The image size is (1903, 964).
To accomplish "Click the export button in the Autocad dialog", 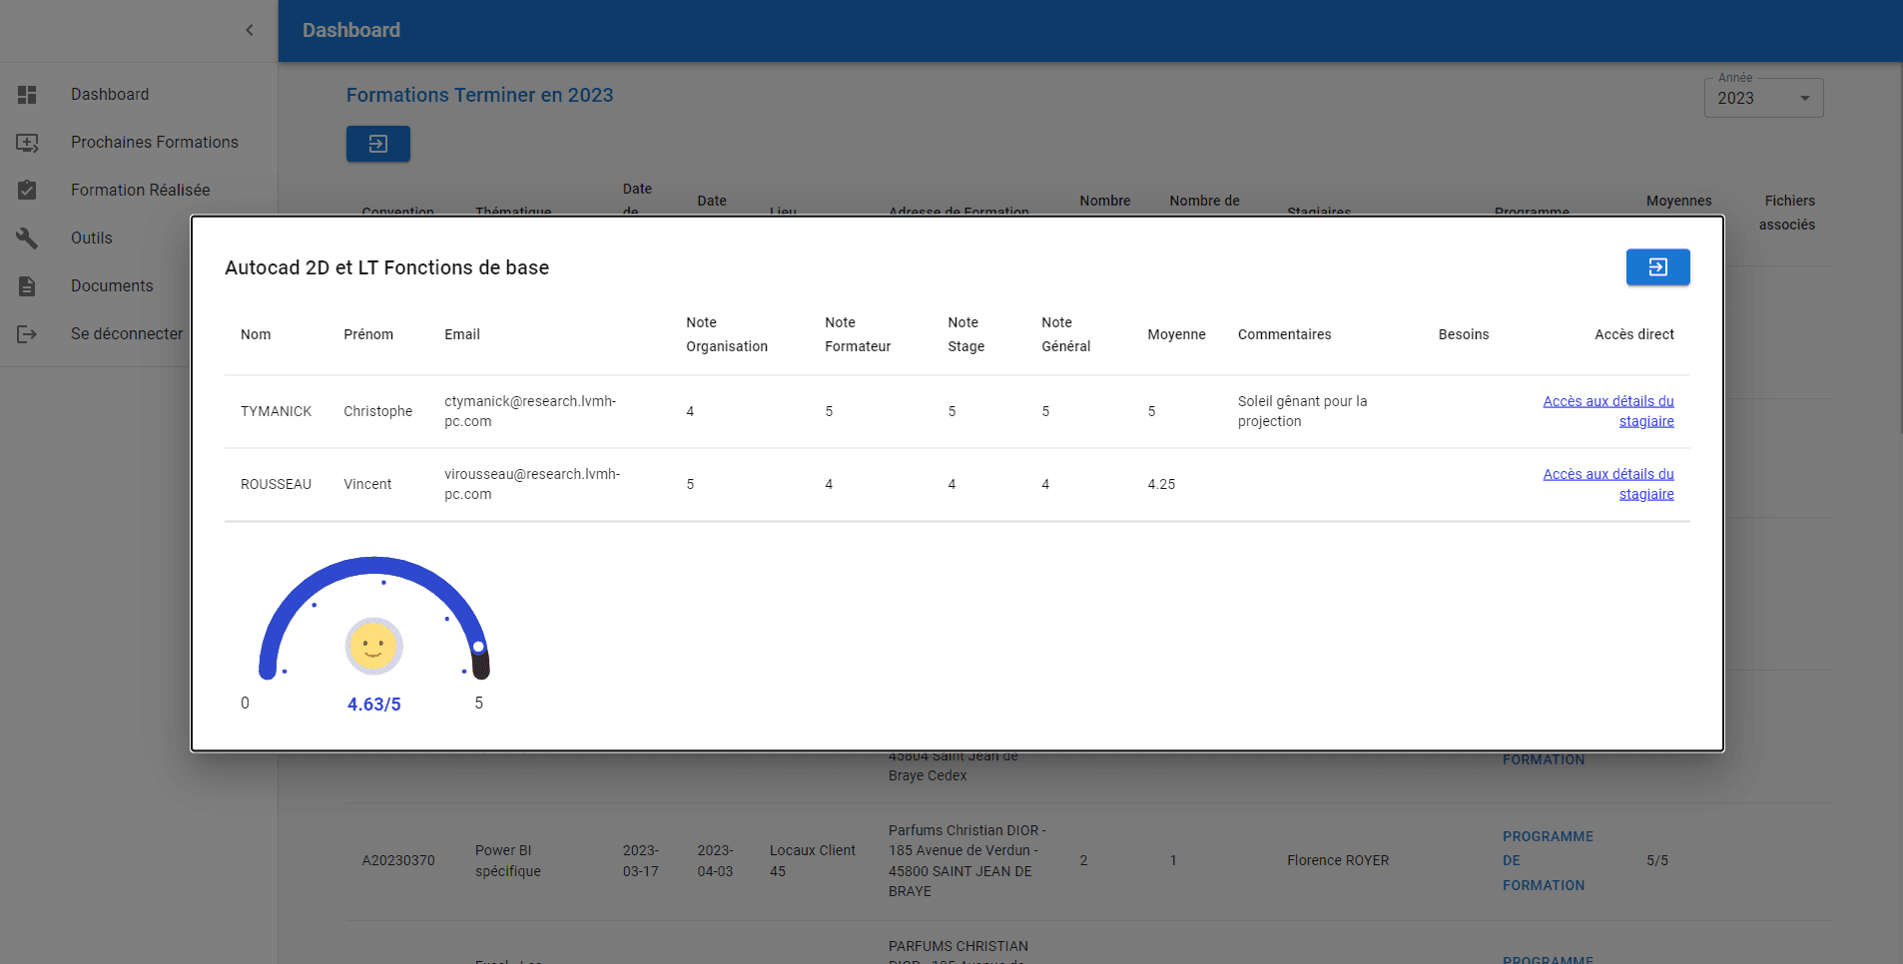I will pos(1657,267).
